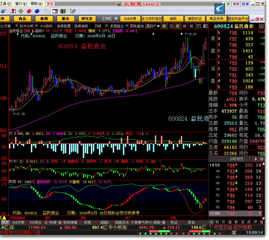Screen dimensions: 269x240
Task: Open the blue circular info icon
Action: pos(37,11)
